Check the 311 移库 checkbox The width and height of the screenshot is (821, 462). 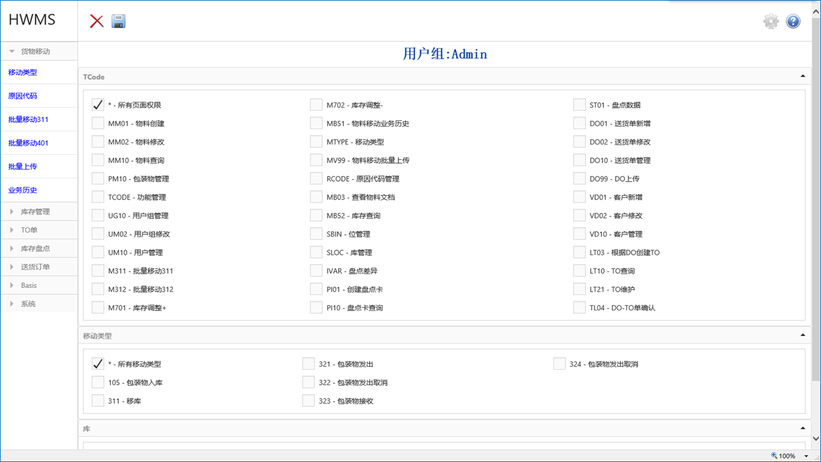(98, 401)
